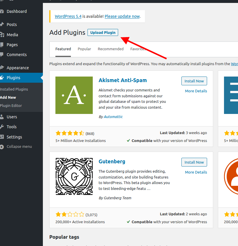Screen dimensions: 238x246
Task: Open the Gutenberg title link
Action: click(112, 162)
